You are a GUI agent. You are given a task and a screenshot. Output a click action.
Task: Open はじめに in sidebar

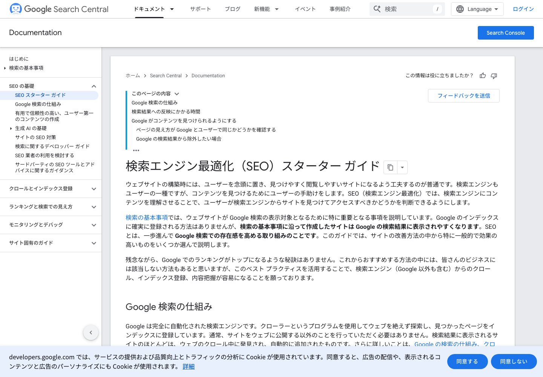point(19,59)
